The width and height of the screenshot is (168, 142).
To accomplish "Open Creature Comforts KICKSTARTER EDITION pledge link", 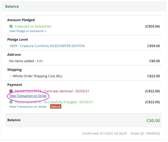I will point(47,46).
